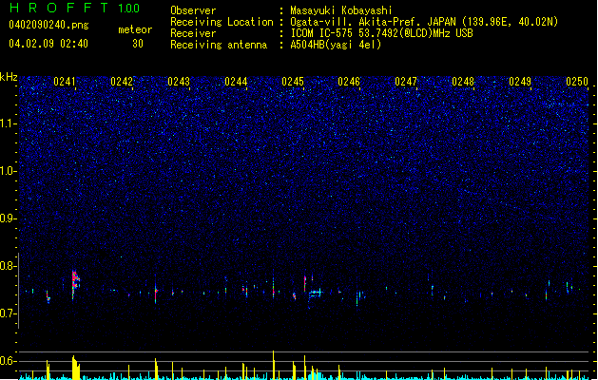Click the 0247 time marker
Screen dimensions: 598x380
click(x=406, y=82)
